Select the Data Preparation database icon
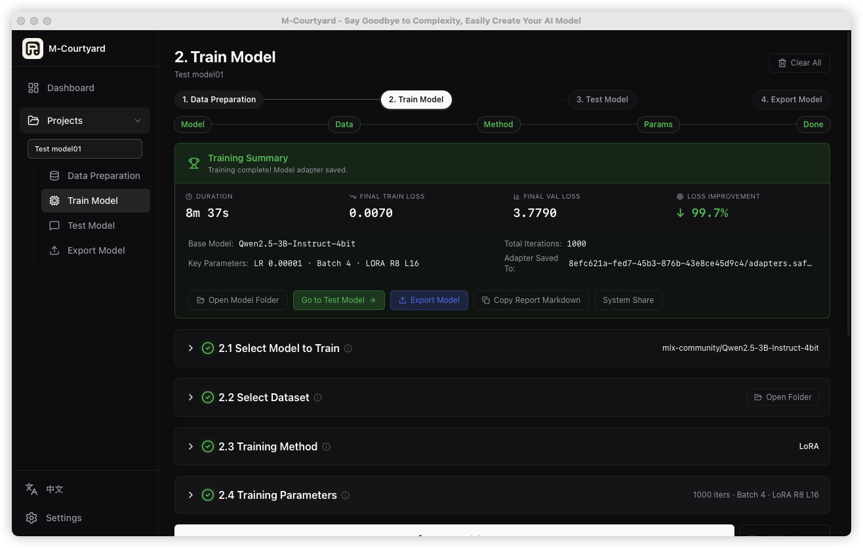Image resolution: width=863 pixels, height=548 pixels. [x=54, y=176]
